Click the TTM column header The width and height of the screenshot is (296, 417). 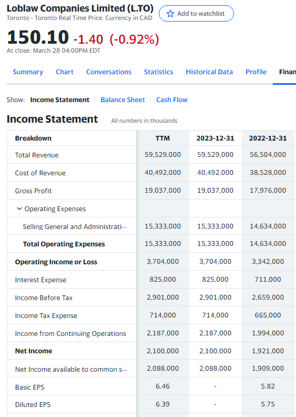[x=162, y=138]
